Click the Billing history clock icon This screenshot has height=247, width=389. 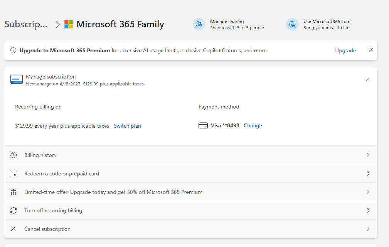[x=13, y=155]
